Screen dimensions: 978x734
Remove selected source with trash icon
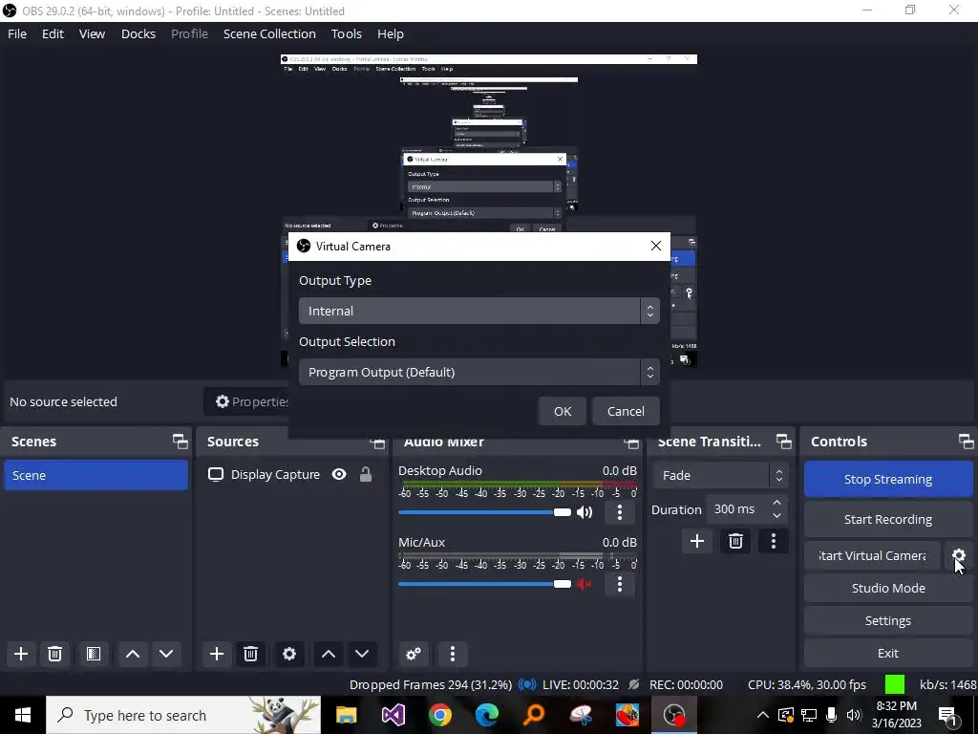pyautogui.click(x=251, y=654)
